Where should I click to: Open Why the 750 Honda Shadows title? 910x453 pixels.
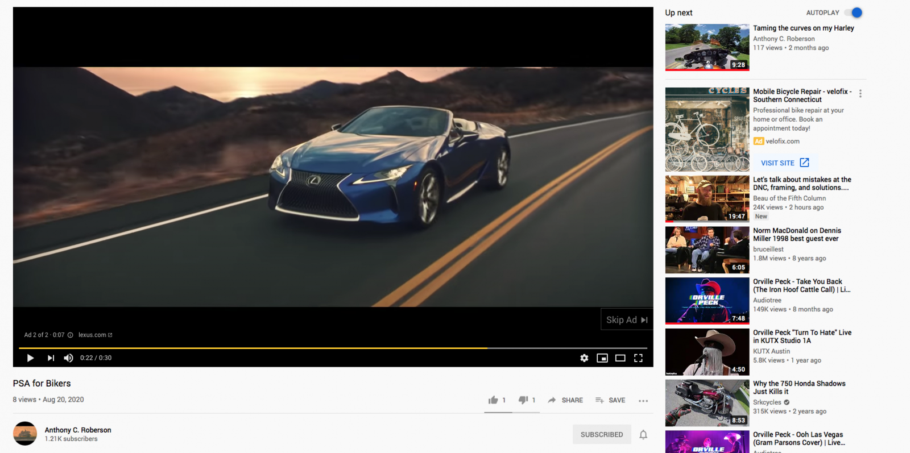pyautogui.click(x=799, y=388)
